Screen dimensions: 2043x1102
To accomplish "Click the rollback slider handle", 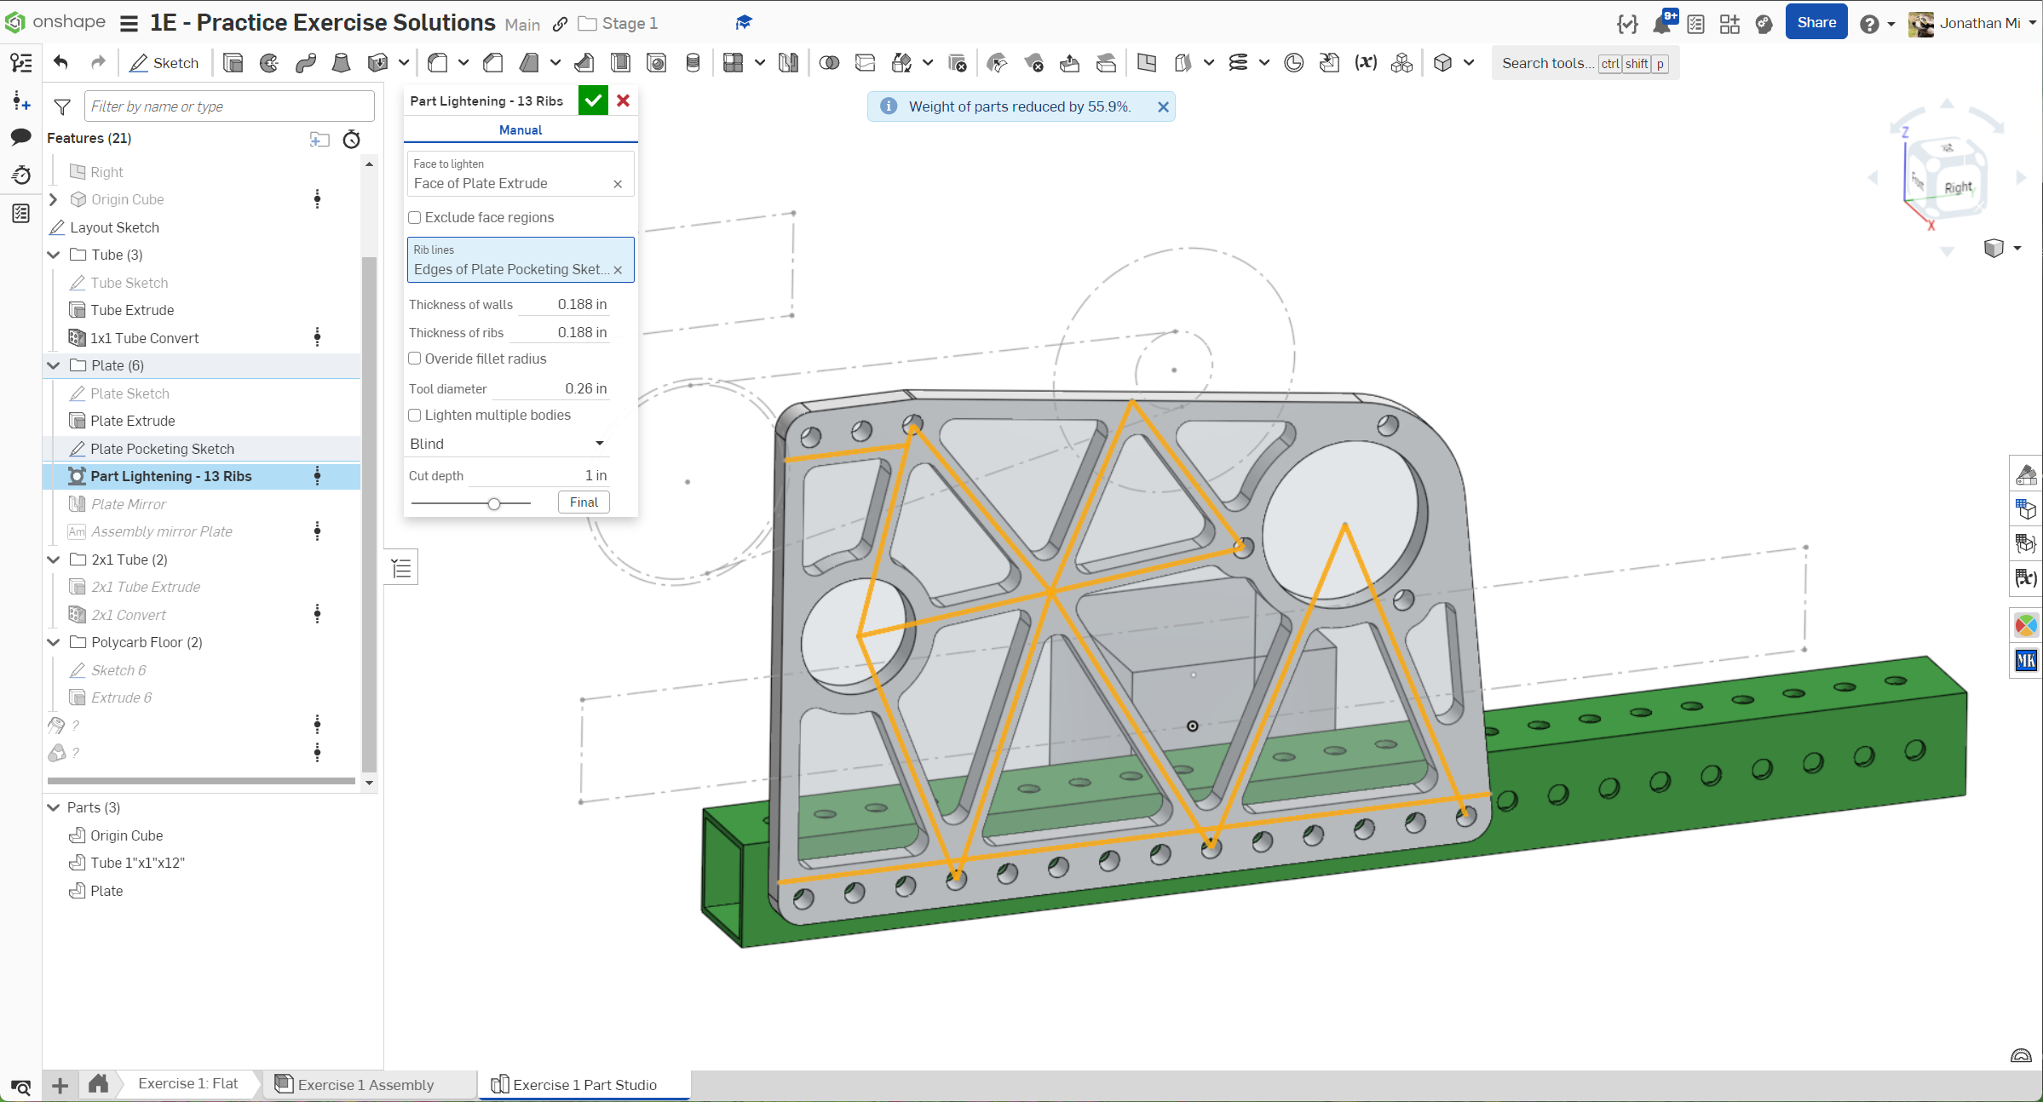I will (x=494, y=504).
